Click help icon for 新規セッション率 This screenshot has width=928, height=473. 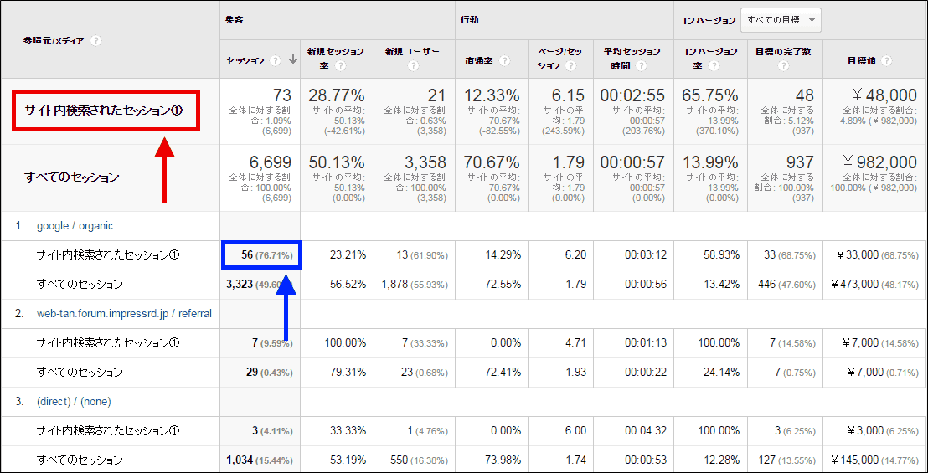click(341, 66)
